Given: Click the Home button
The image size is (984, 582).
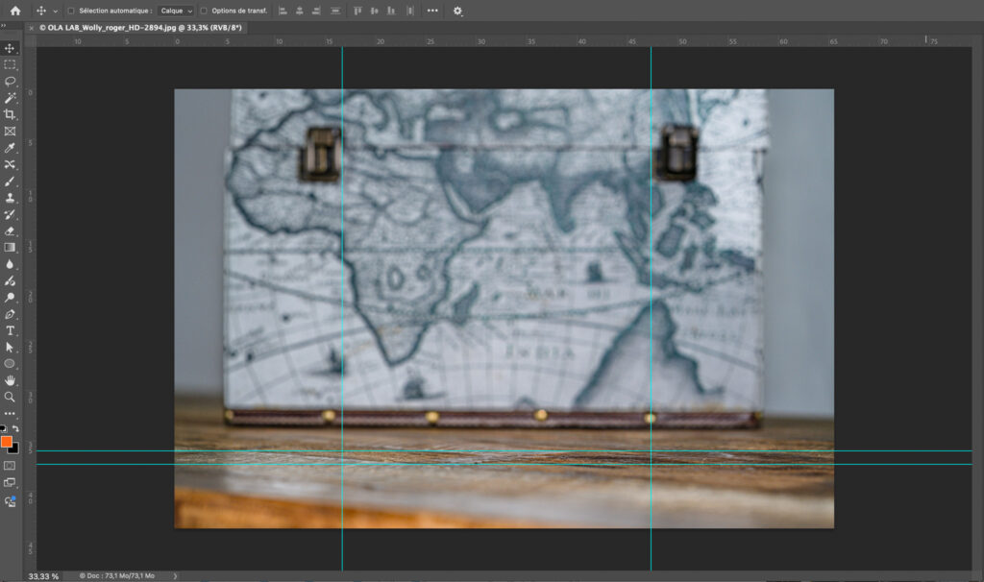Looking at the screenshot, I should tap(14, 11).
